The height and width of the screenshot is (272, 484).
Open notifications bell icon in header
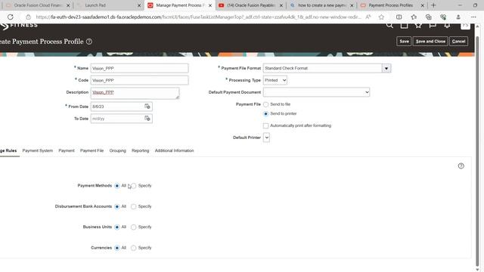(x=447, y=26)
